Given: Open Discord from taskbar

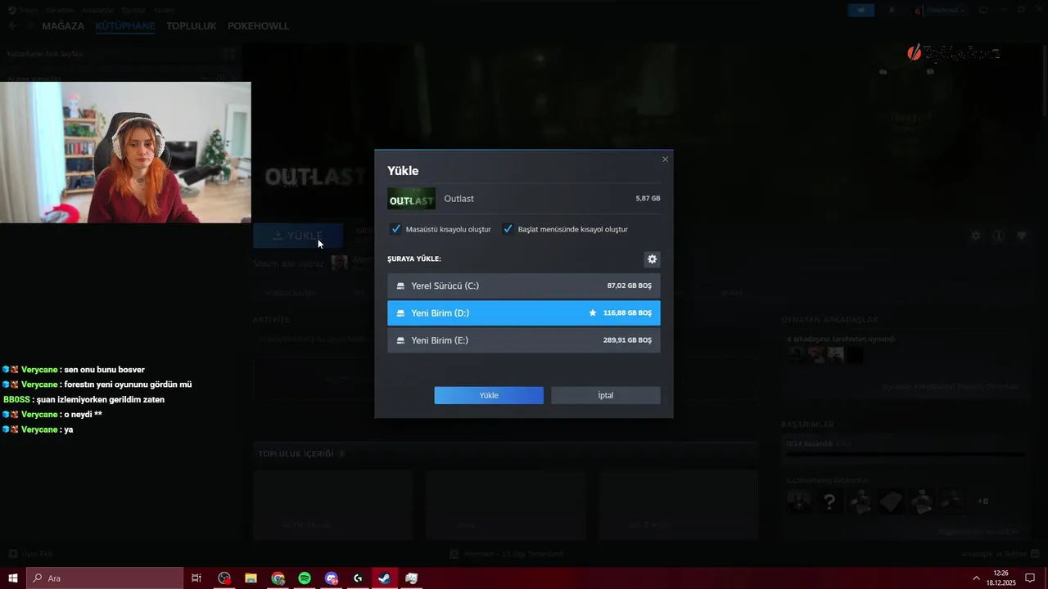Looking at the screenshot, I should [332, 578].
